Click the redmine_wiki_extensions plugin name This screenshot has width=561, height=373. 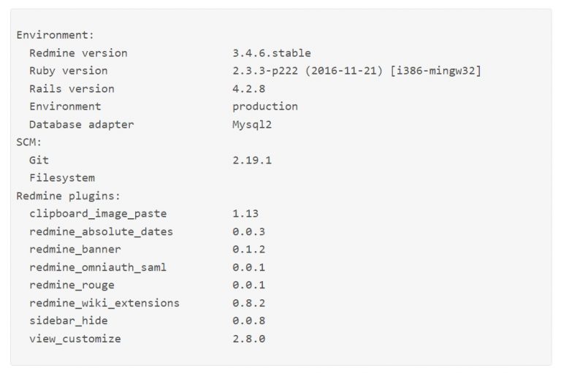pos(104,303)
